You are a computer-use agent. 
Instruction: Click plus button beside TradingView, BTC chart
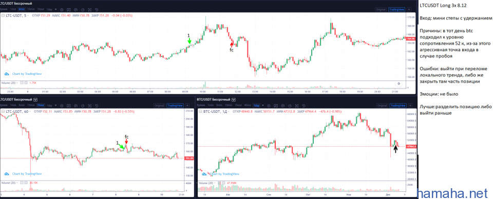tap(410, 106)
